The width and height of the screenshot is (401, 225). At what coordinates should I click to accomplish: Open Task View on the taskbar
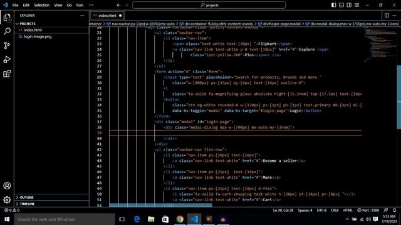pyautogui.click(x=122, y=219)
